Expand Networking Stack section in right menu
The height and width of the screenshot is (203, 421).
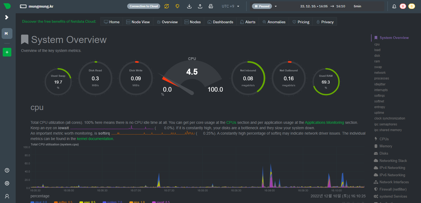(x=393, y=161)
